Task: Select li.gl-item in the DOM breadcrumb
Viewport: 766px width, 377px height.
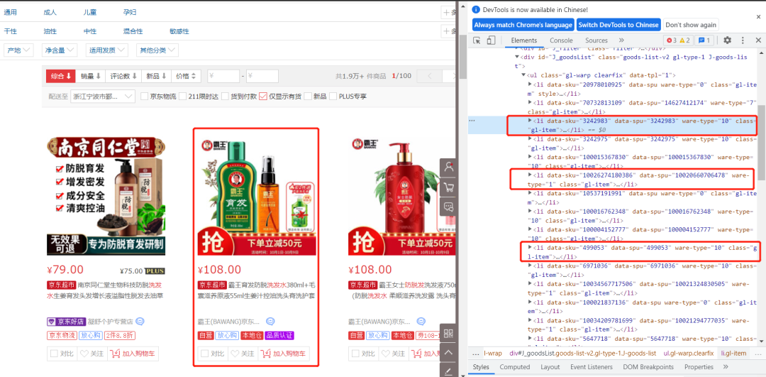Action: click(x=734, y=353)
